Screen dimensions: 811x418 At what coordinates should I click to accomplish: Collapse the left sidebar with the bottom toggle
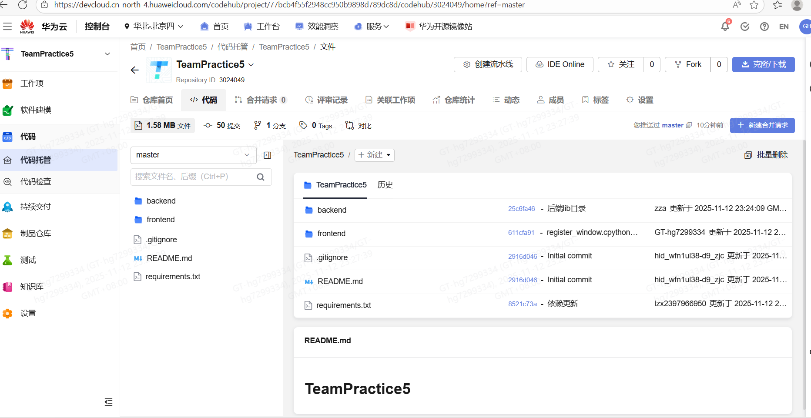108,402
